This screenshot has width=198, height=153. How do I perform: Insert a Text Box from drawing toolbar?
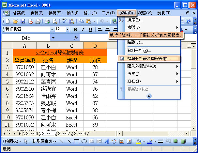click(92, 141)
